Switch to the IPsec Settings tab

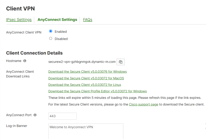[x=19, y=20]
